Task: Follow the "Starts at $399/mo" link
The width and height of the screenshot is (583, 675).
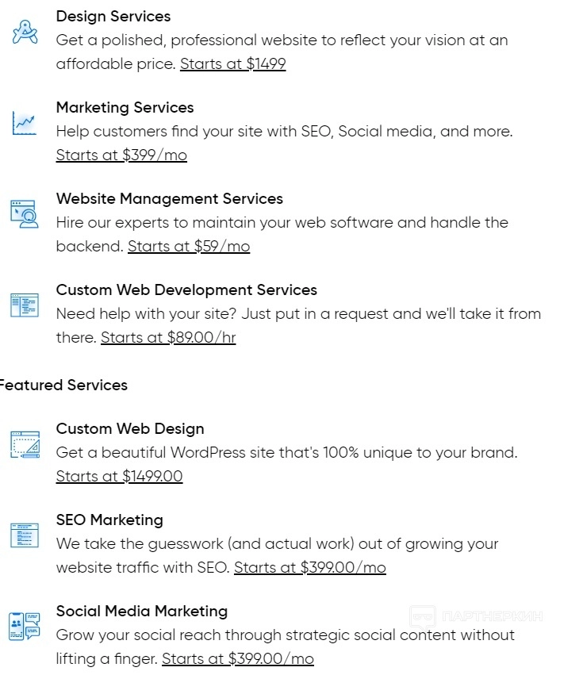Action: pyautogui.click(x=121, y=155)
